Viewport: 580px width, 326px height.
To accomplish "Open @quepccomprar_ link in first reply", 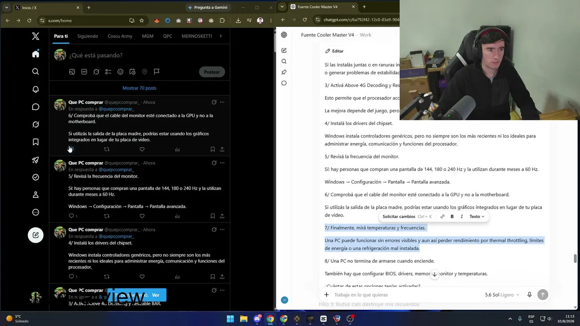I will tap(116, 109).
